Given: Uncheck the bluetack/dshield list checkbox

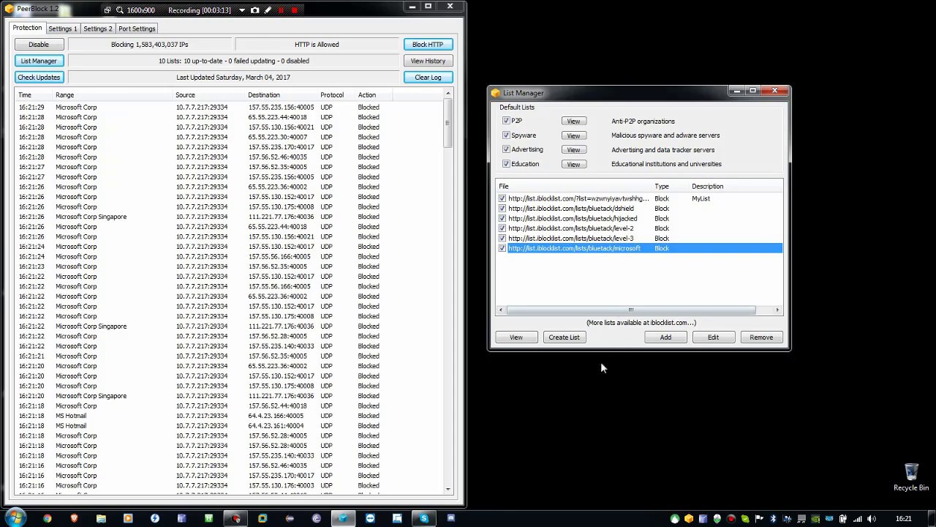Looking at the screenshot, I should tap(502, 209).
